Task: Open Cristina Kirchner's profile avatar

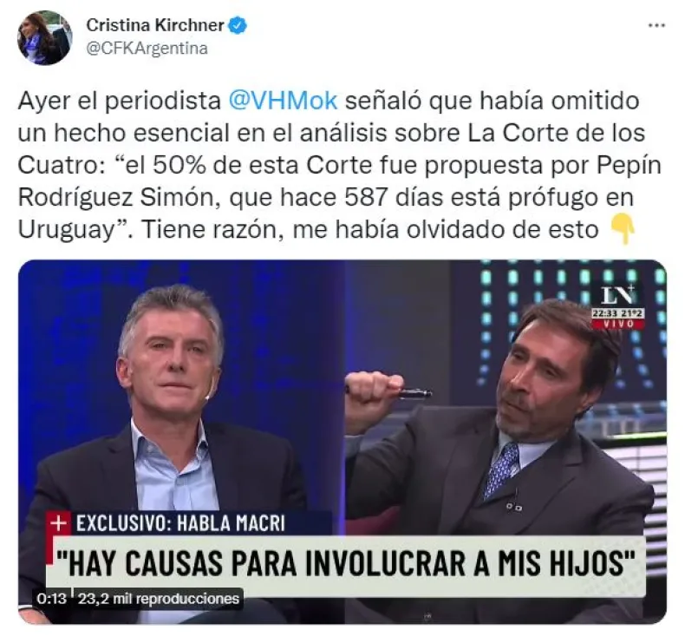Action: (x=44, y=37)
